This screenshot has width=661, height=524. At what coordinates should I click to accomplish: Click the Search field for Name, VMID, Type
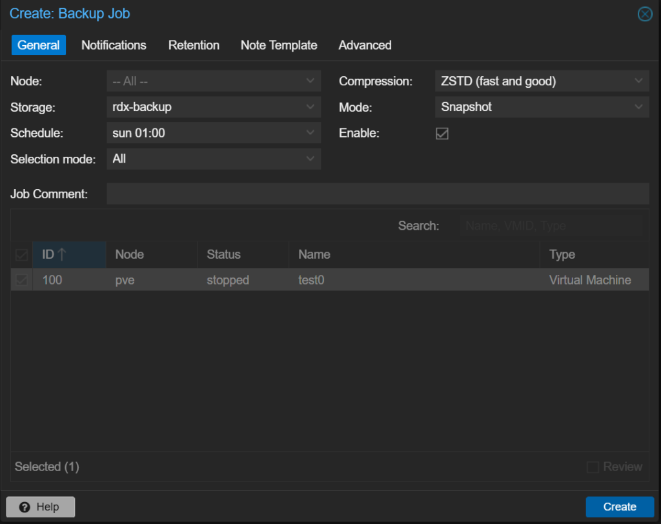551,226
